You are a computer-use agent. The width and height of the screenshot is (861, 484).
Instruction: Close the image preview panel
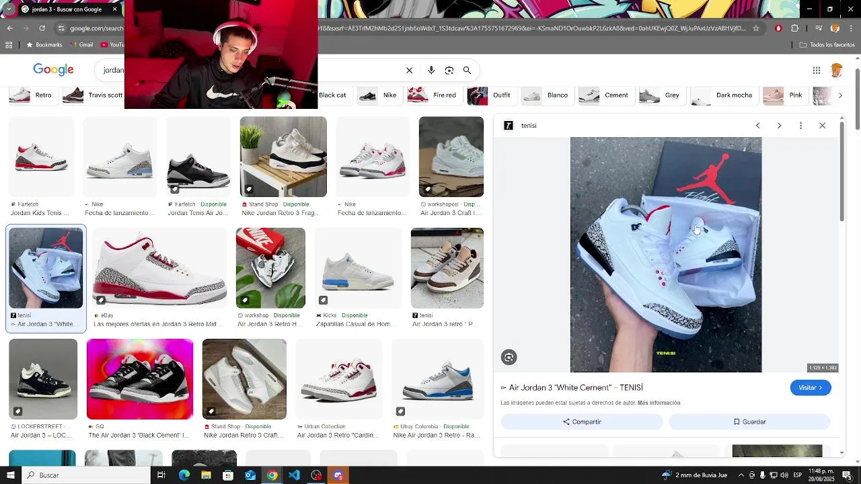tap(822, 126)
